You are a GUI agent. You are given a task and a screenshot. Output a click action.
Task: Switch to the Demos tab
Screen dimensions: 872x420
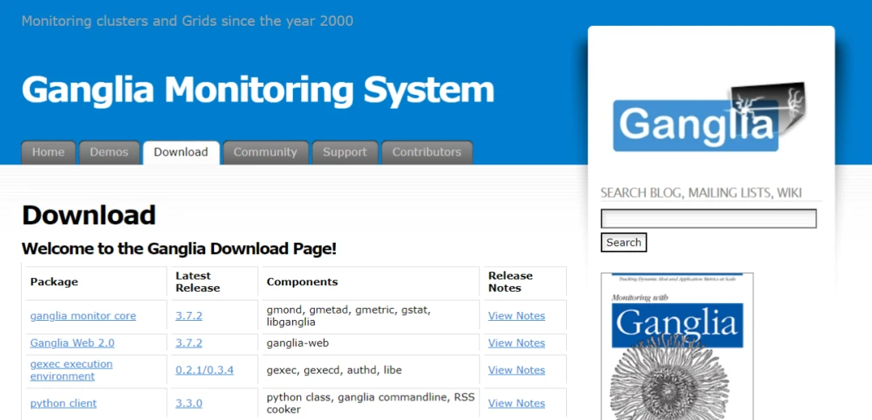tap(109, 152)
